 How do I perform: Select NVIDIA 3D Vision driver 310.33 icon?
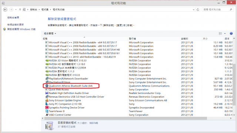(x=47, y=60)
